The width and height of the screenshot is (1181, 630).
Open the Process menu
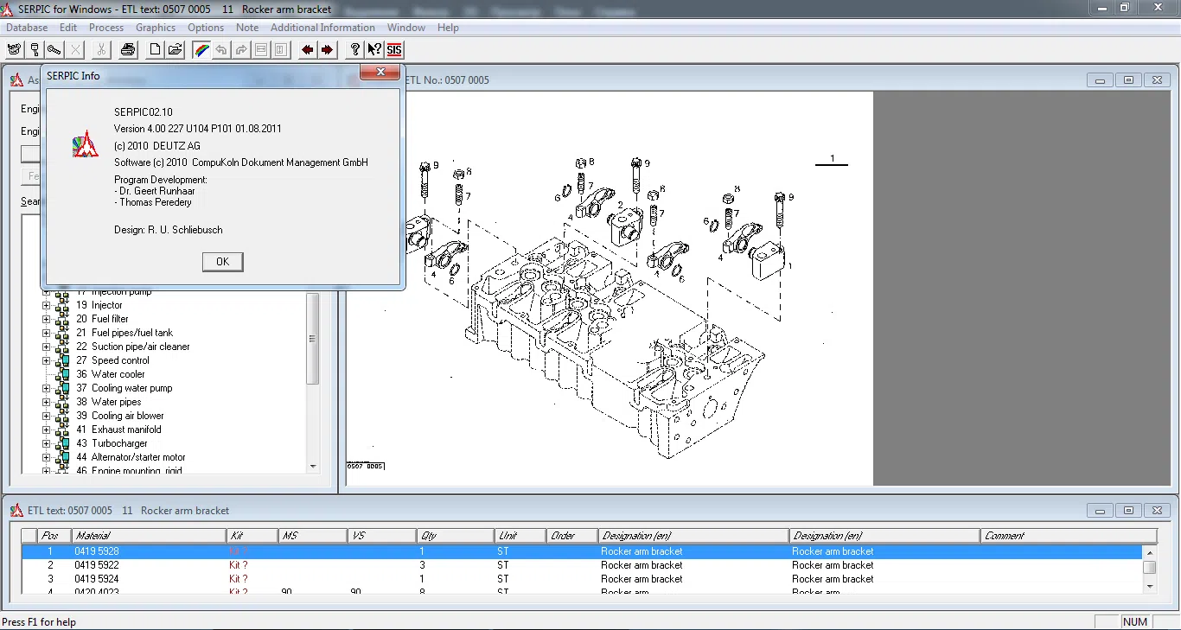pyautogui.click(x=106, y=28)
